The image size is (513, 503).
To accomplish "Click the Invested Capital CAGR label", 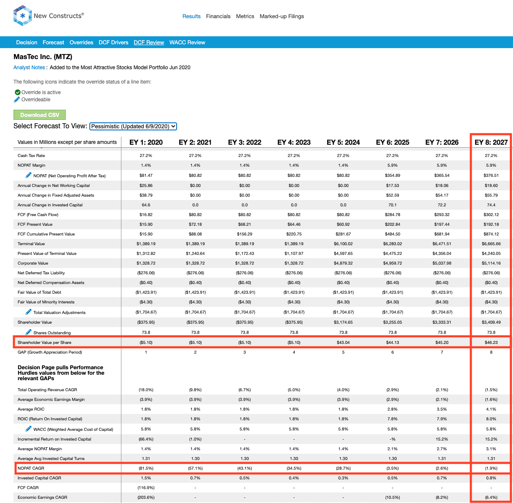I will tap(39, 478).
